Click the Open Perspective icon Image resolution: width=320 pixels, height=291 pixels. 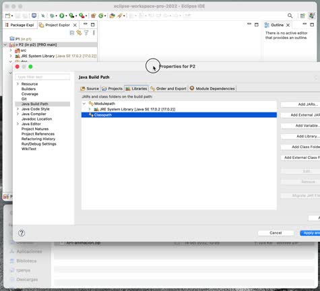tap(302, 15)
